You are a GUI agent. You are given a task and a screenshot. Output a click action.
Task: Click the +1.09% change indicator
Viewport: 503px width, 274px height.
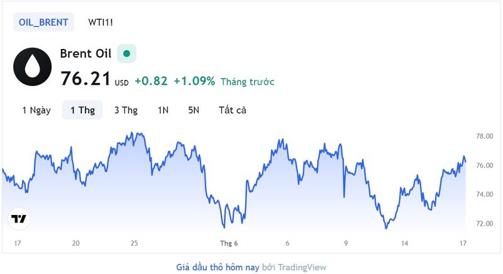coord(194,81)
